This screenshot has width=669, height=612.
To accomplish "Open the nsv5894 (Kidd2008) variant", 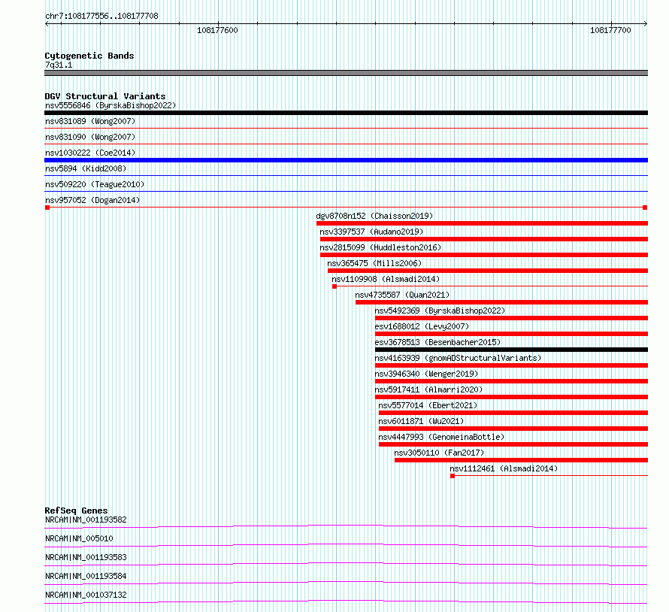I will 86,168.
